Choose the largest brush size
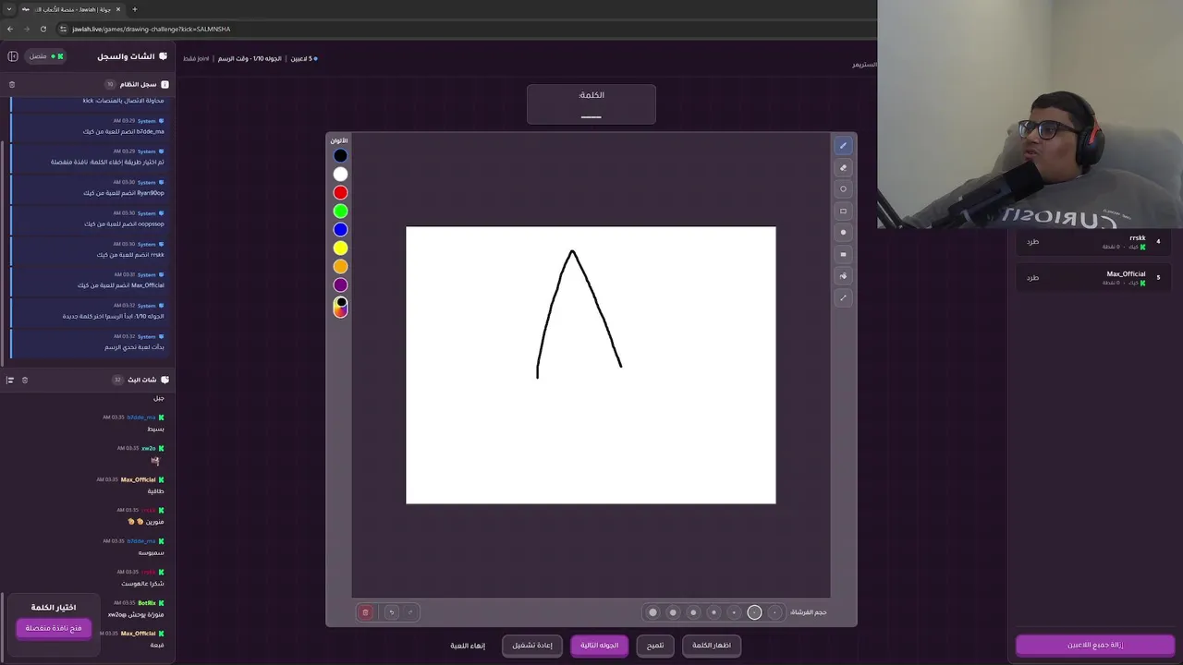The width and height of the screenshot is (1183, 665). (653, 612)
